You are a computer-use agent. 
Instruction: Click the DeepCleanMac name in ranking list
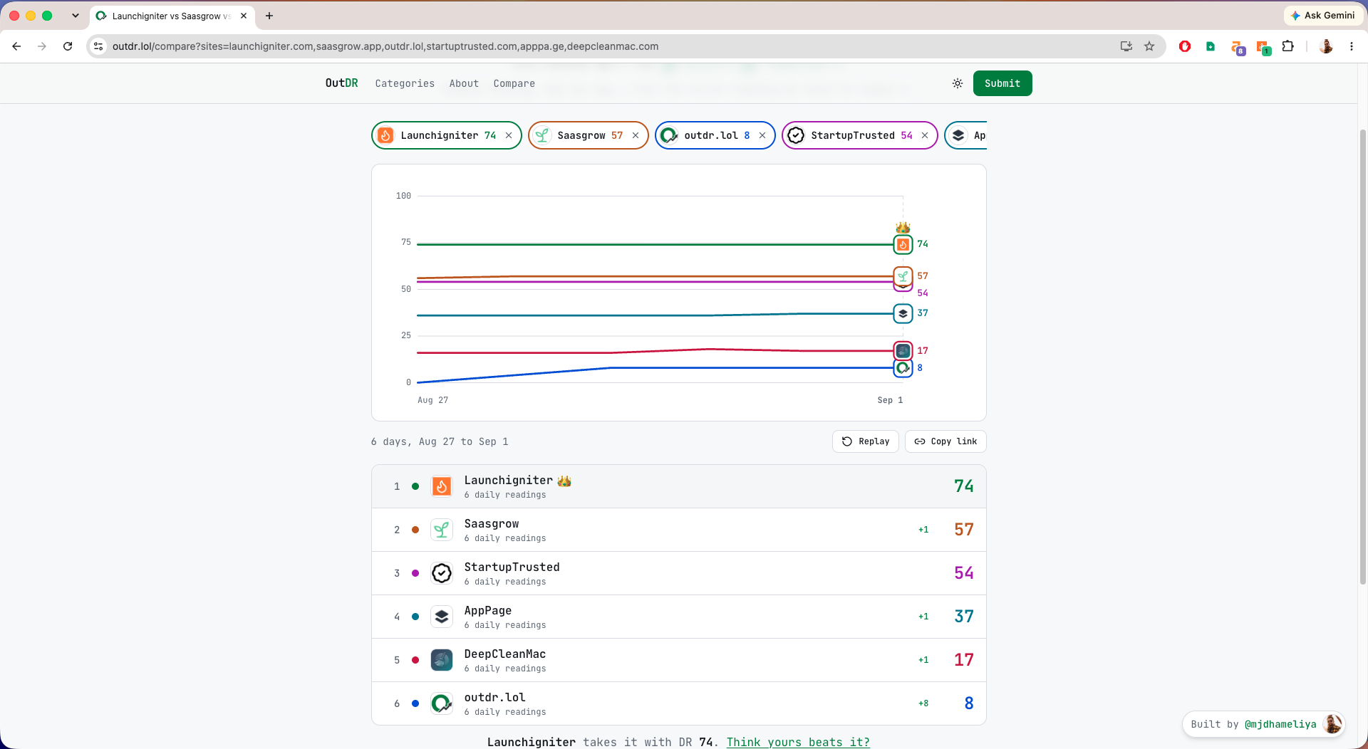click(x=505, y=654)
